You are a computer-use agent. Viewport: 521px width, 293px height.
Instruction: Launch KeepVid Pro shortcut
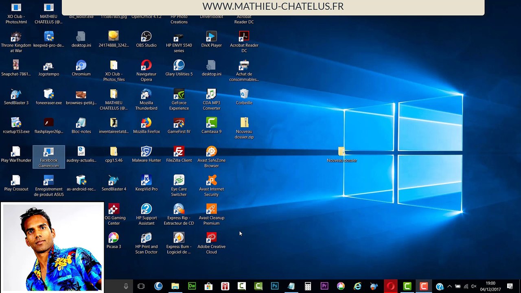point(146,184)
